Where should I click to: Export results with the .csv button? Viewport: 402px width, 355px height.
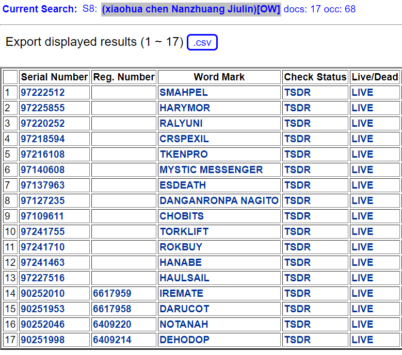point(202,42)
